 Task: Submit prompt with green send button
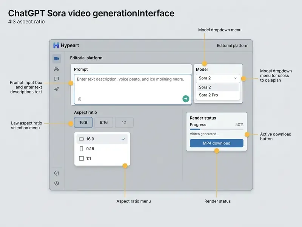coord(186,99)
